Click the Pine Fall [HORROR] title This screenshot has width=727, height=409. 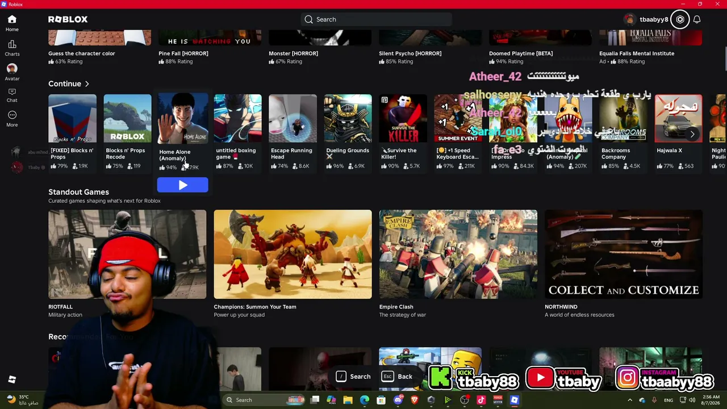point(183,53)
